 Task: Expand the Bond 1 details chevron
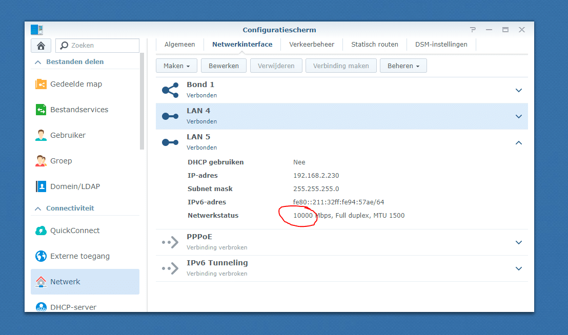point(519,90)
